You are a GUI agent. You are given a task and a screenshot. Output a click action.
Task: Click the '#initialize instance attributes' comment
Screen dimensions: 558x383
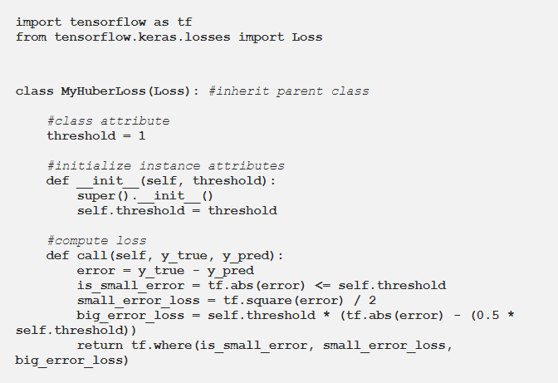(x=165, y=165)
